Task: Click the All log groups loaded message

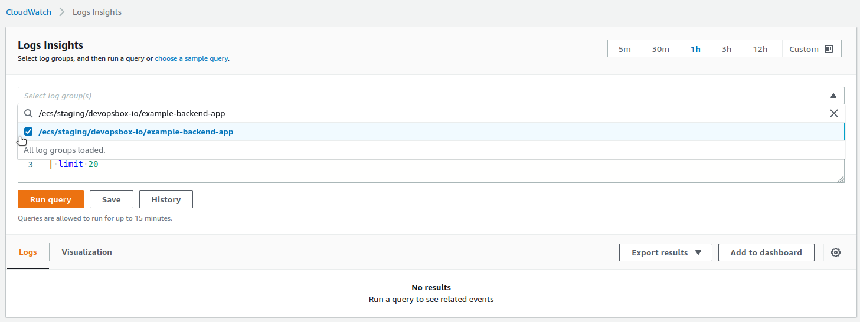Action: point(64,150)
